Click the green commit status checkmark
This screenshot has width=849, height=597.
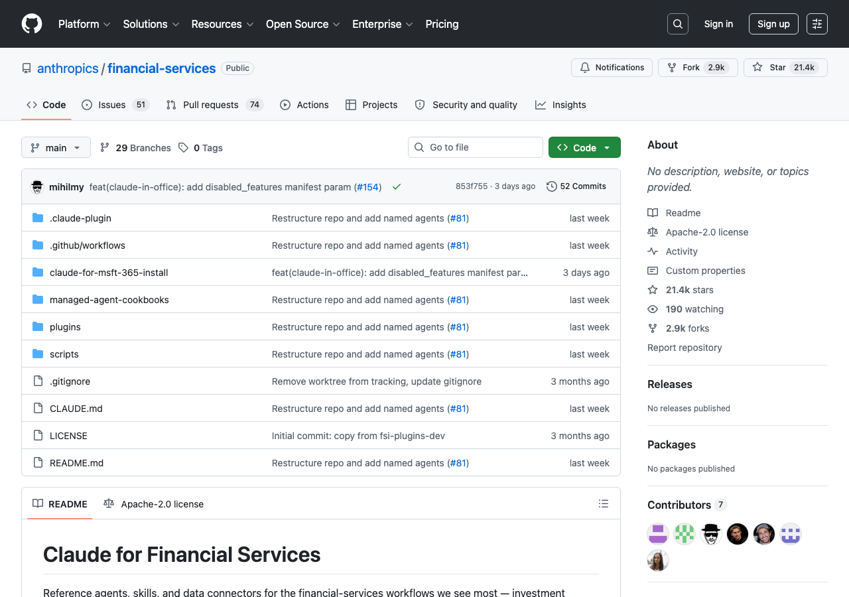point(397,187)
